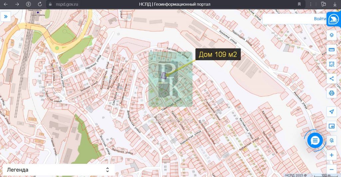Image resolution: width=341 pixels, height=177 pixels.
Task: Click the Кавказская улица label
Action: [x=190, y=138]
